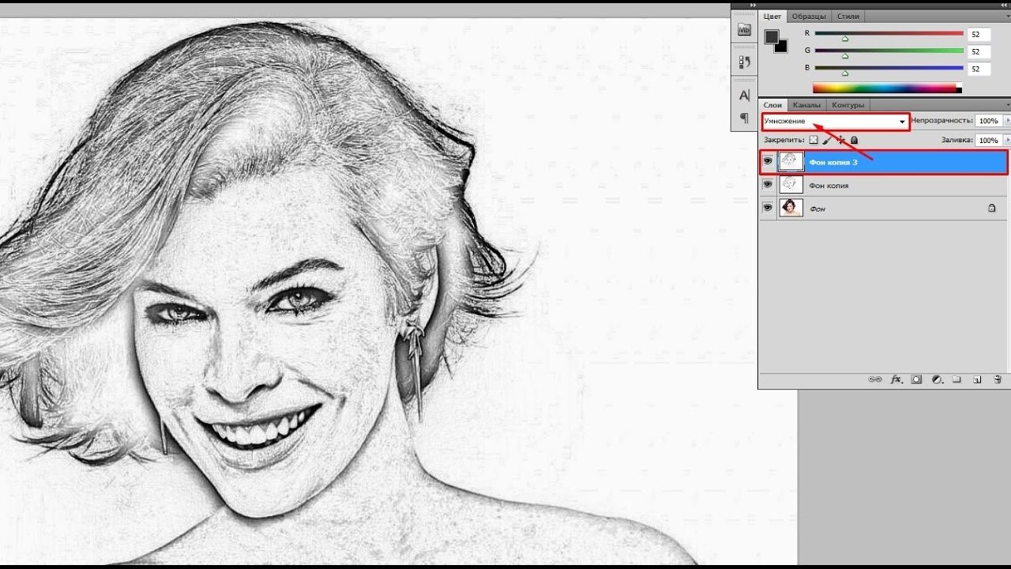
Task: Delete layer with trash icon
Action: point(998,379)
